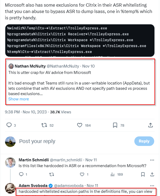Open Martin Schmidli's profile avatar

coord(10,163)
